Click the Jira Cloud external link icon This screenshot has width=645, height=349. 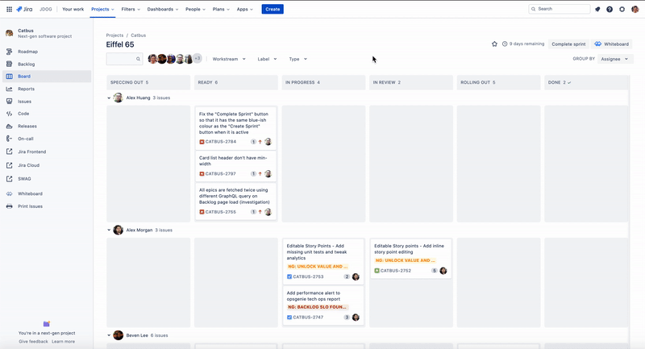coord(9,165)
